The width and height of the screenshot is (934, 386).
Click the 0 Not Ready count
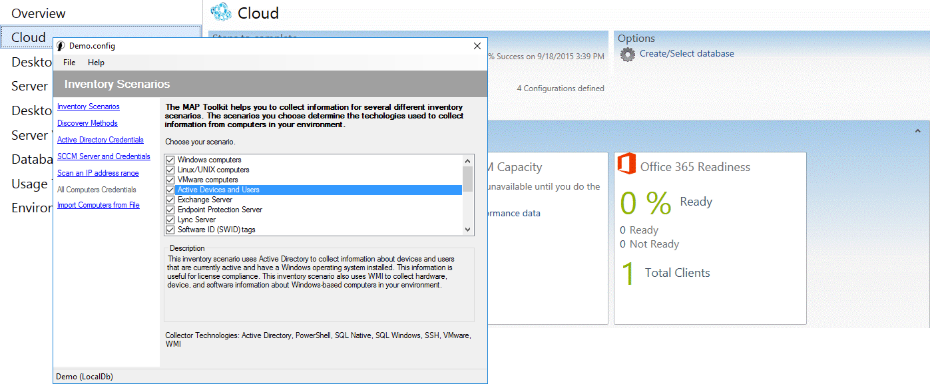pyautogui.click(x=650, y=244)
